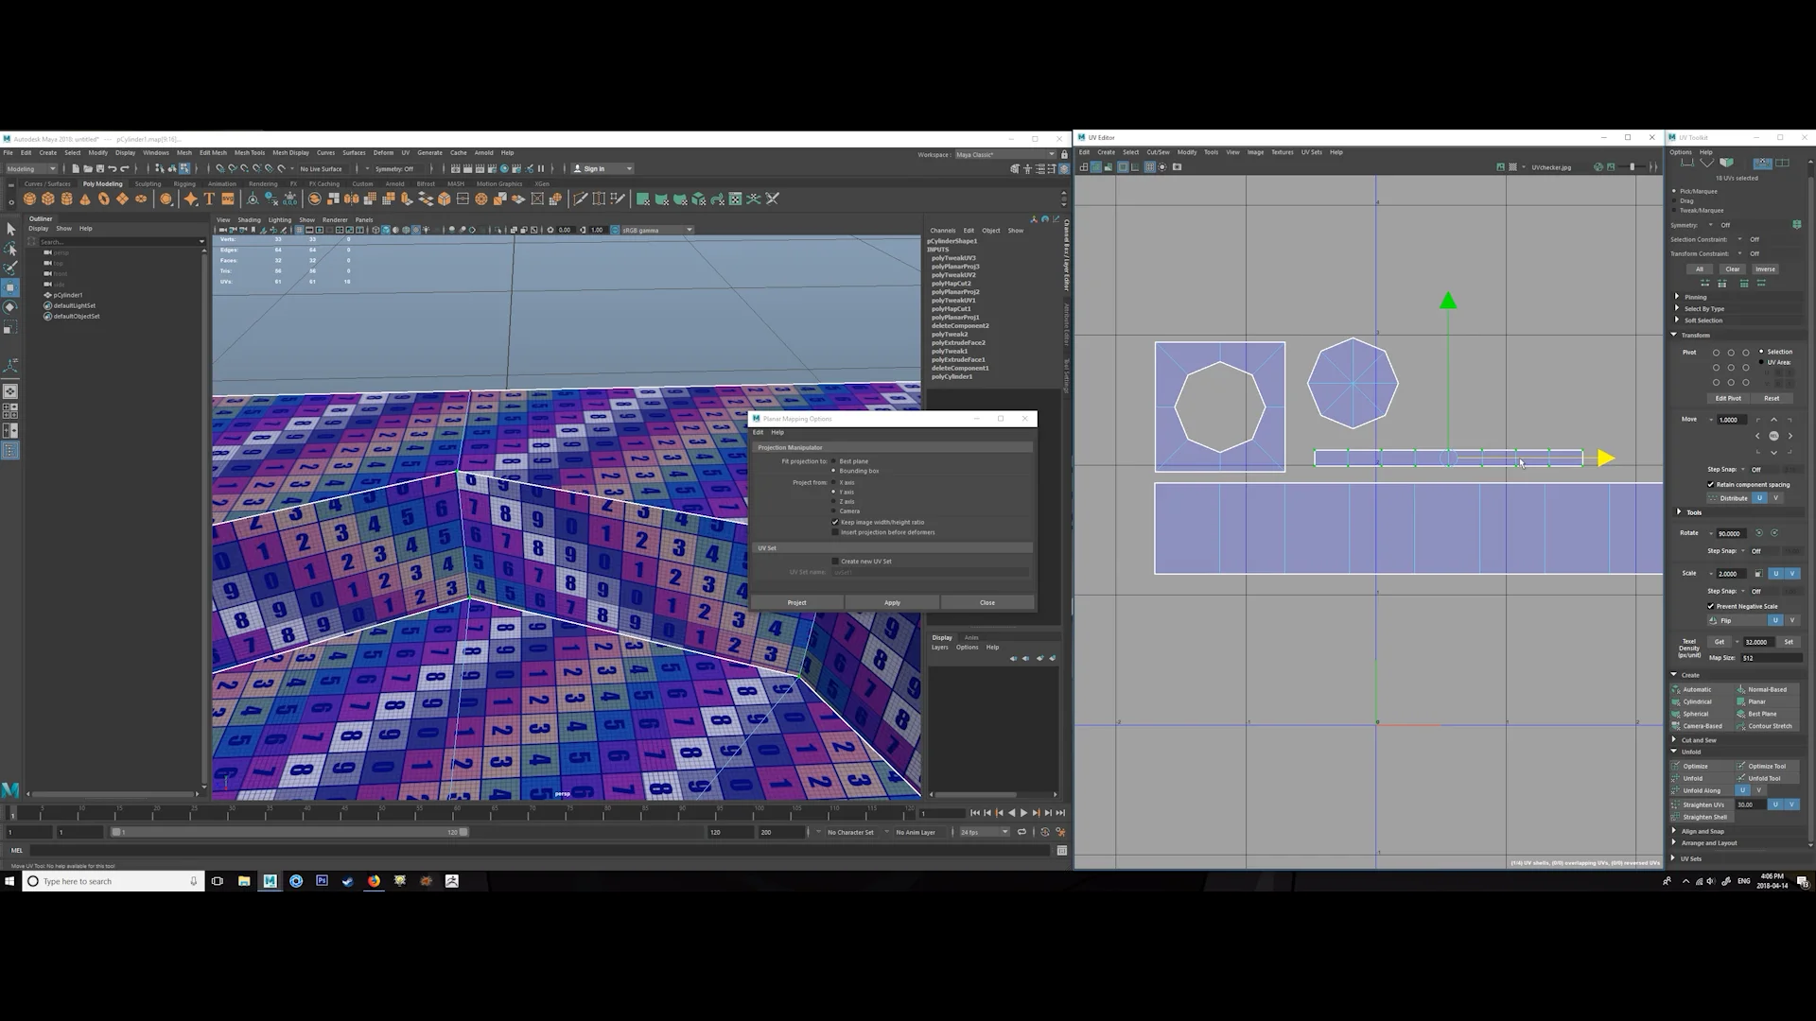Uncheck Keep image width/height ratio
The image size is (1816, 1021).
coord(834,522)
